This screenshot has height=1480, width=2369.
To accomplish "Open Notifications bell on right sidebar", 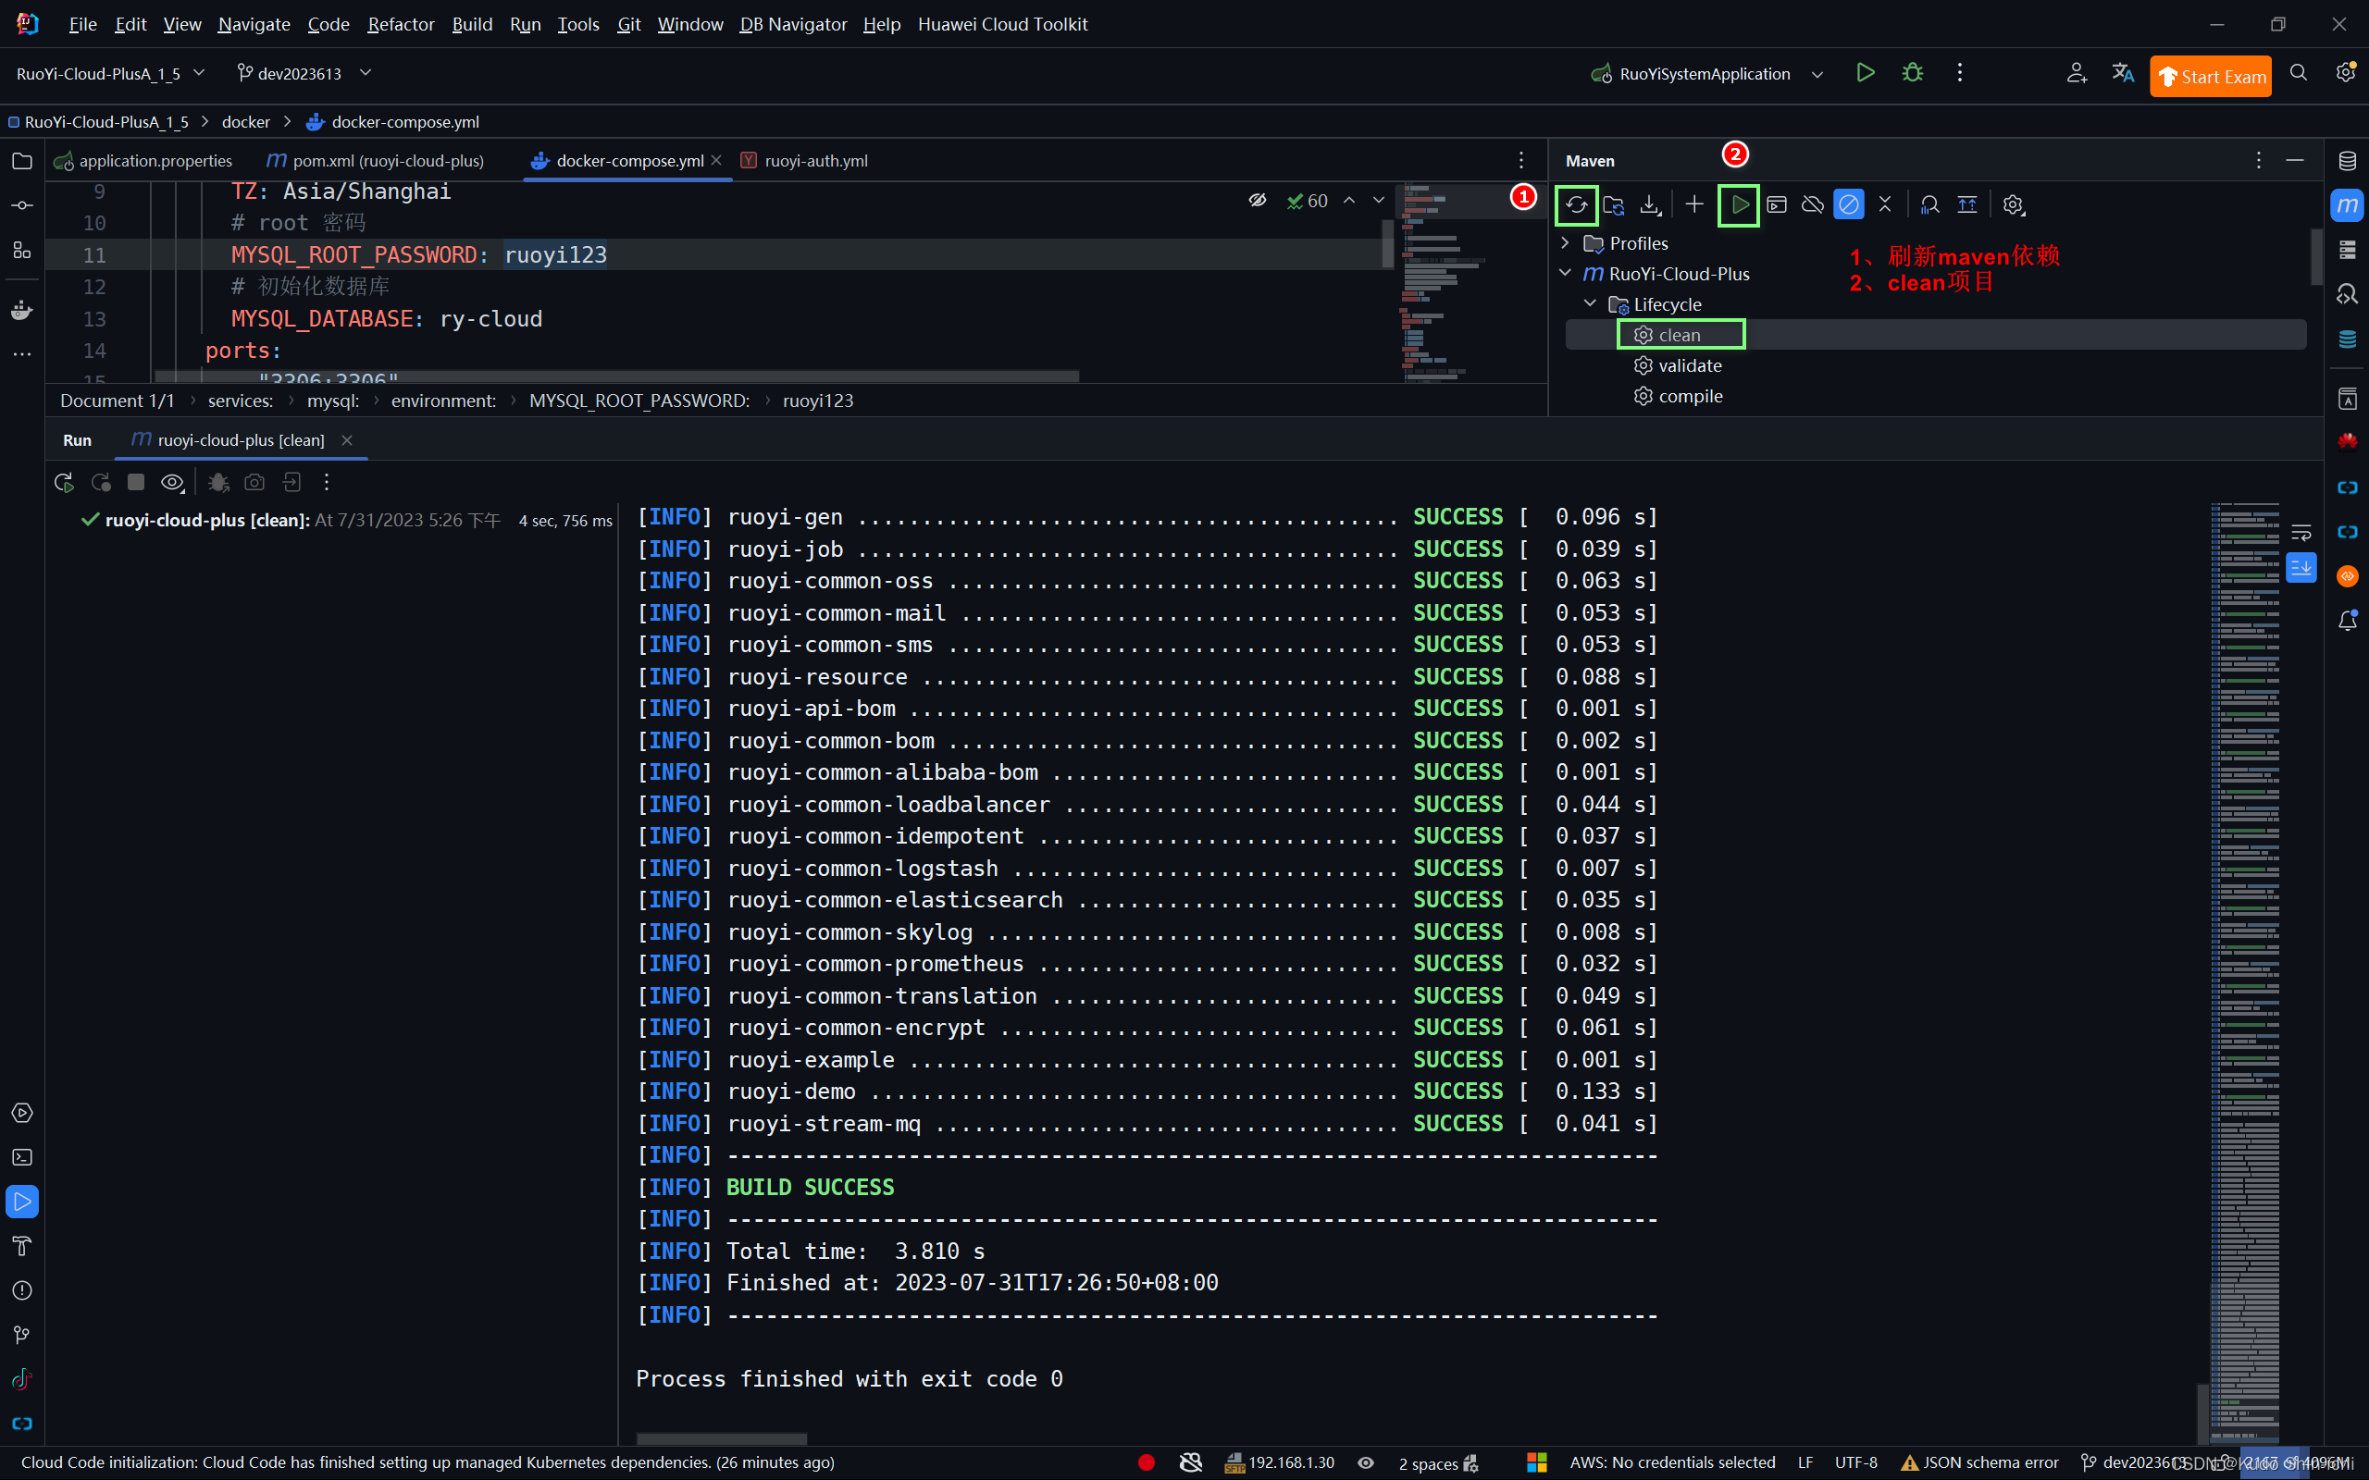I will tap(2348, 621).
